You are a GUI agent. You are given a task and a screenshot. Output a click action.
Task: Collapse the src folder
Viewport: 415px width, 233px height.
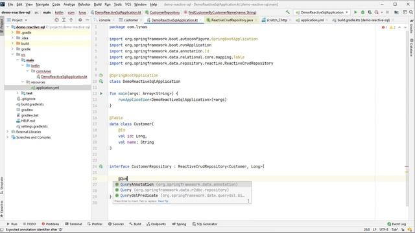point(12,54)
